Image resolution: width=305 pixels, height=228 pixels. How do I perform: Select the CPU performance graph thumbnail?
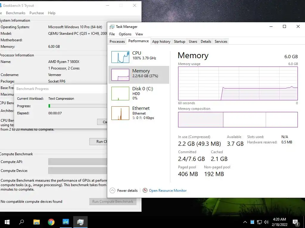click(x=120, y=57)
